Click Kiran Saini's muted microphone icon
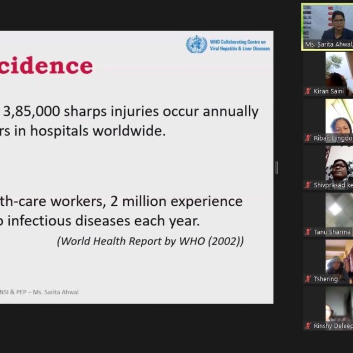Viewport: 353px width, 353px height. (308, 91)
